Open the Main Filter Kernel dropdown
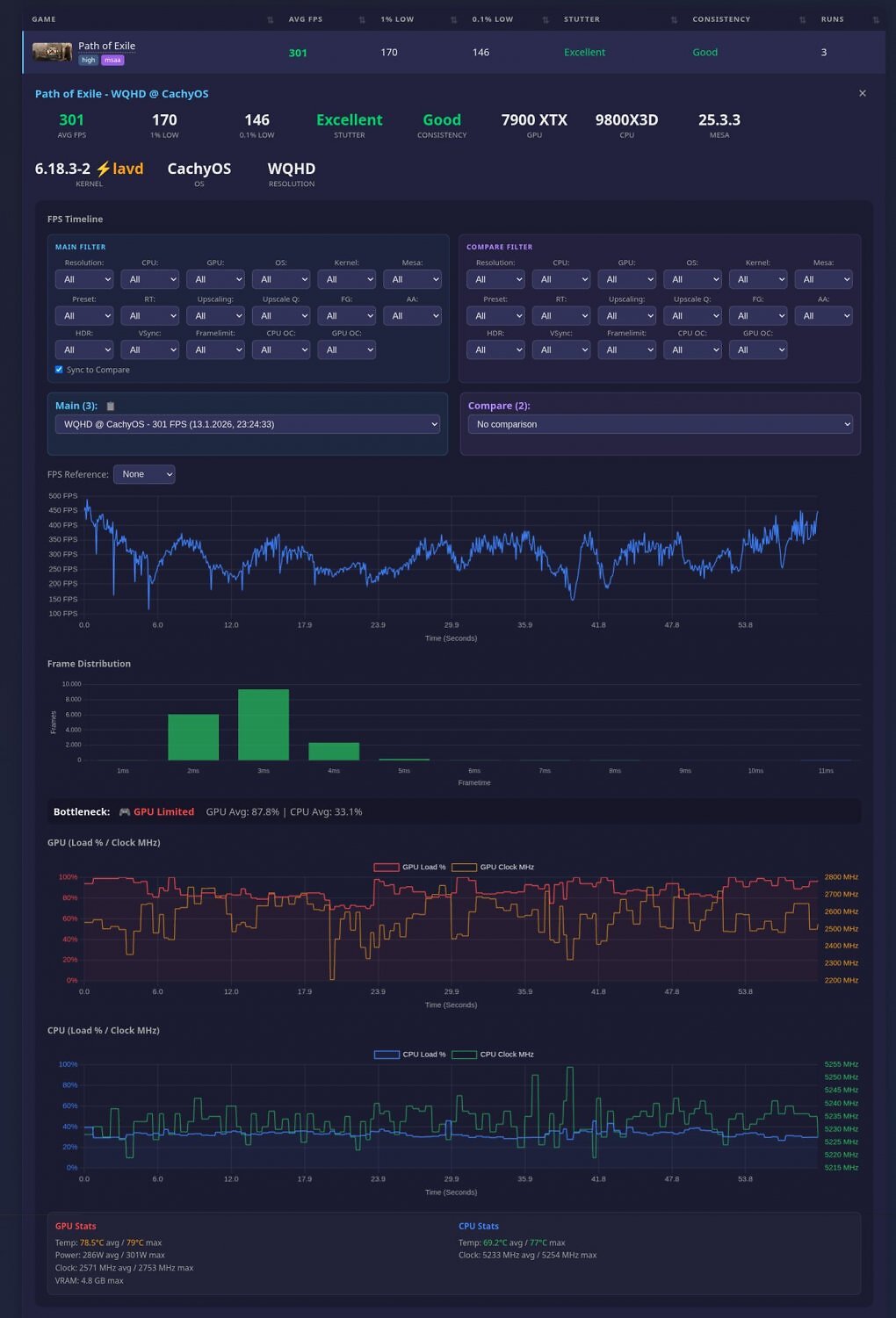The height and width of the screenshot is (1318, 896). [x=347, y=279]
